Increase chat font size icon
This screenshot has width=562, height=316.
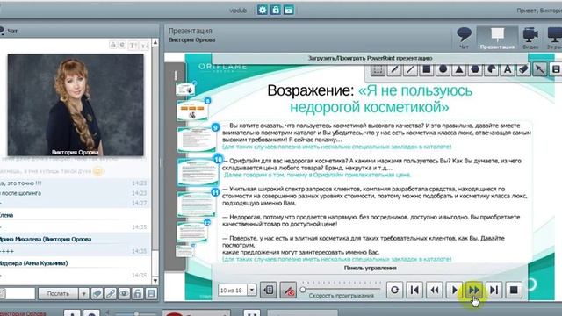133,45
